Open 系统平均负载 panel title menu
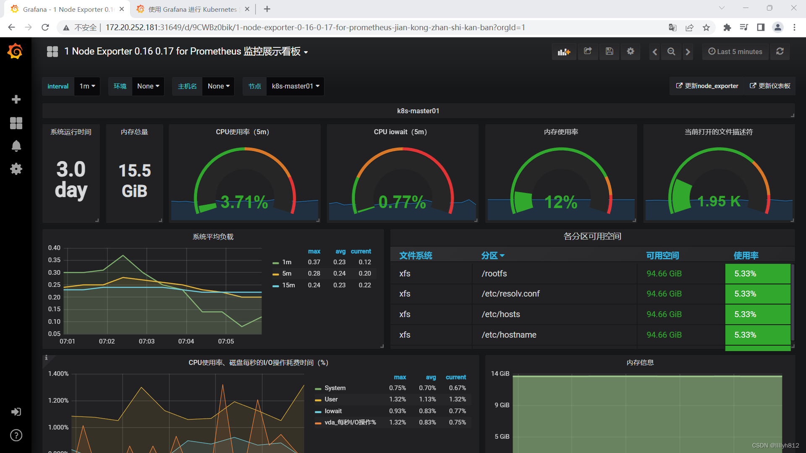 213,237
